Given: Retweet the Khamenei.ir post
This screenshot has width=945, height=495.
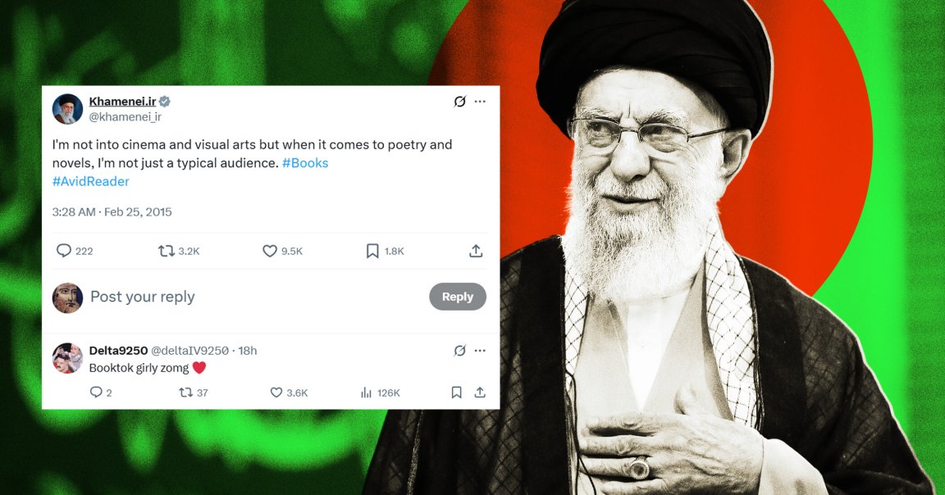Looking at the screenshot, I should (x=167, y=251).
